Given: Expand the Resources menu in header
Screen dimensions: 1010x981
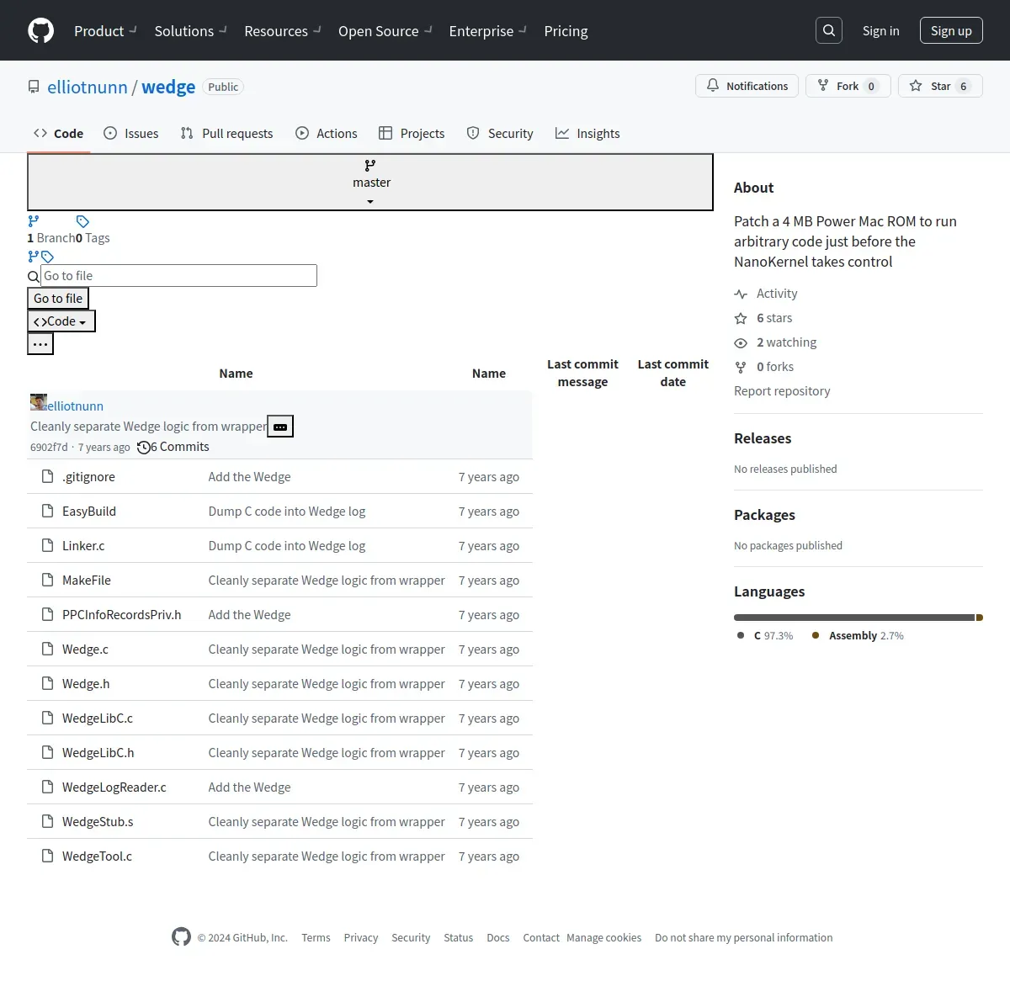Looking at the screenshot, I should click(282, 31).
